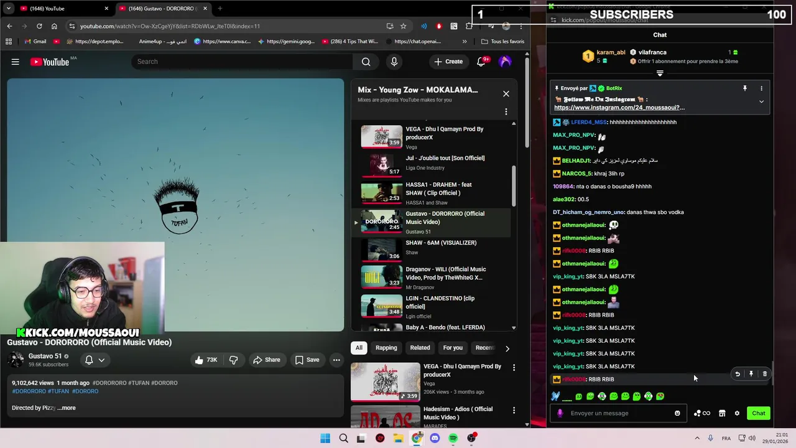
Task: Open pinned message three-dot options
Action: click(x=762, y=88)
